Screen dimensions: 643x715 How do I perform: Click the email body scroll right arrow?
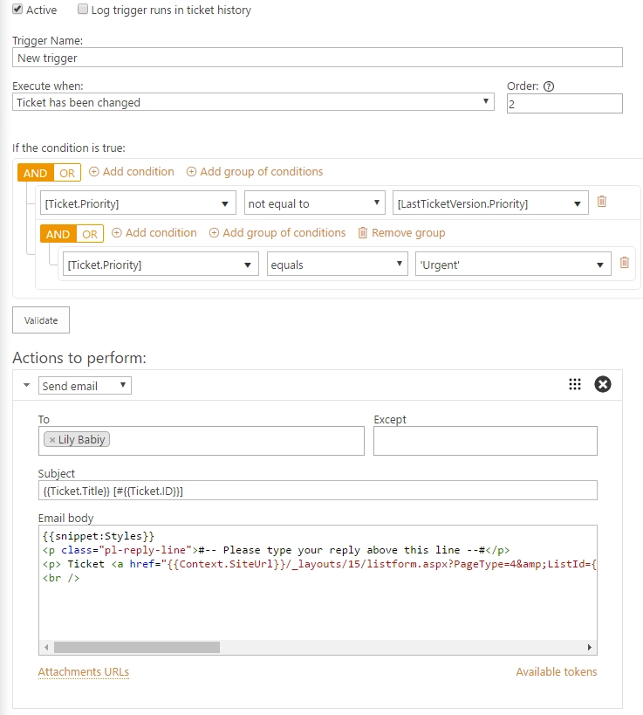590,647
